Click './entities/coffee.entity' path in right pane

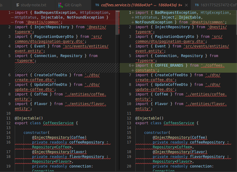(181, 97)
